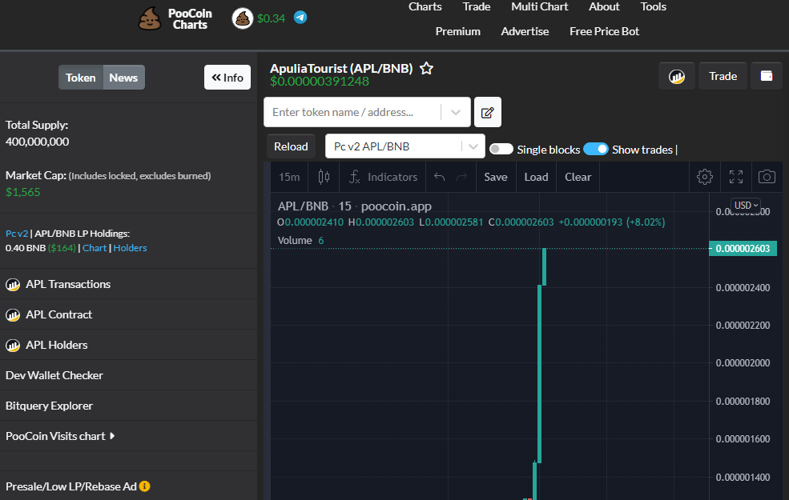Open Dev Wallet Checker

pyautogui.click(x=54, y=375)
